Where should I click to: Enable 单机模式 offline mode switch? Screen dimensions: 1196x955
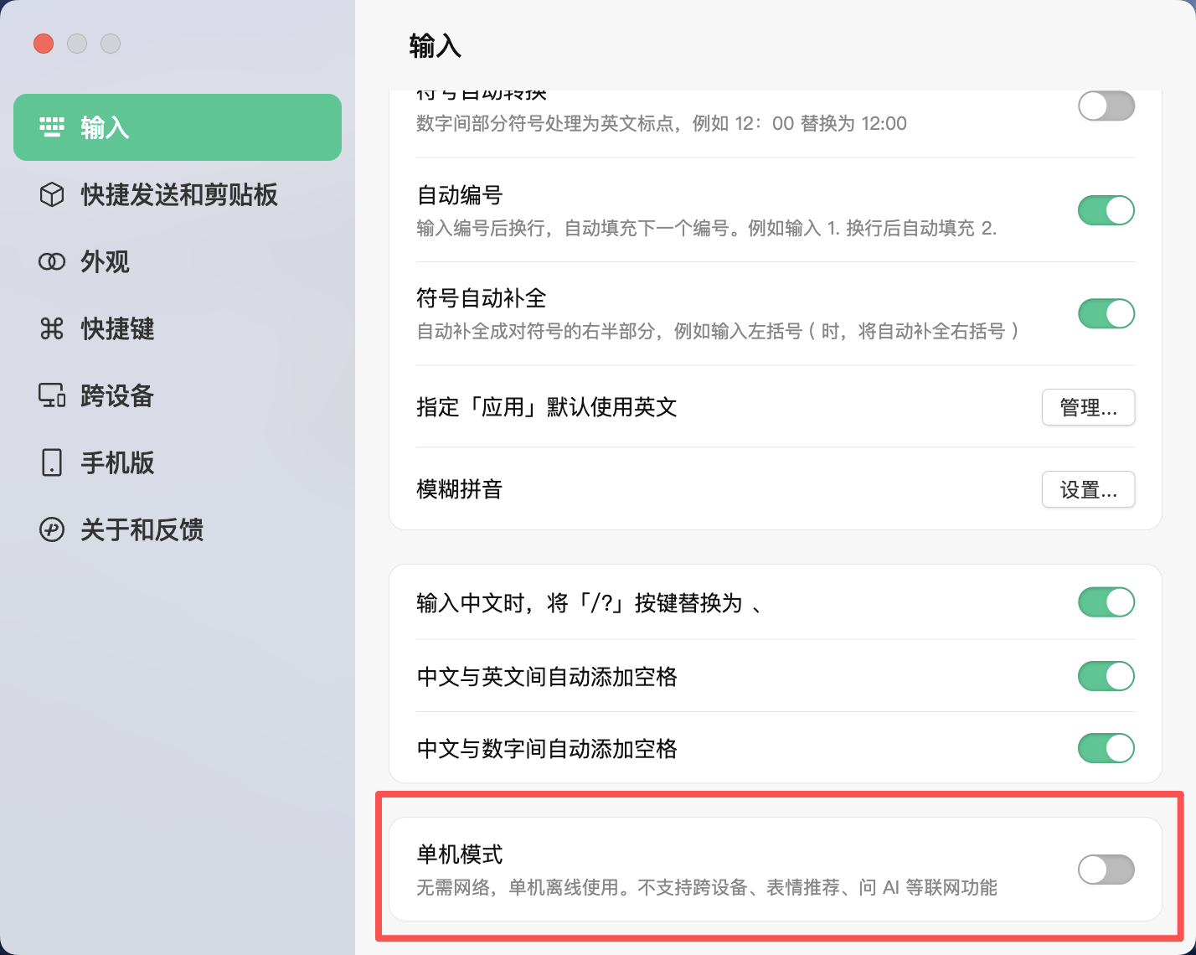tap(1106, 870)
